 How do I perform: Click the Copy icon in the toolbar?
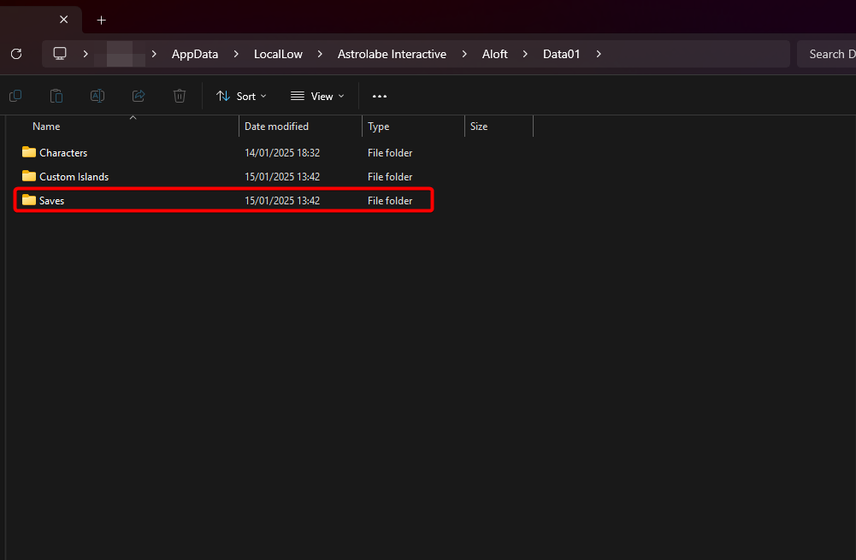(x=15, y=96)
